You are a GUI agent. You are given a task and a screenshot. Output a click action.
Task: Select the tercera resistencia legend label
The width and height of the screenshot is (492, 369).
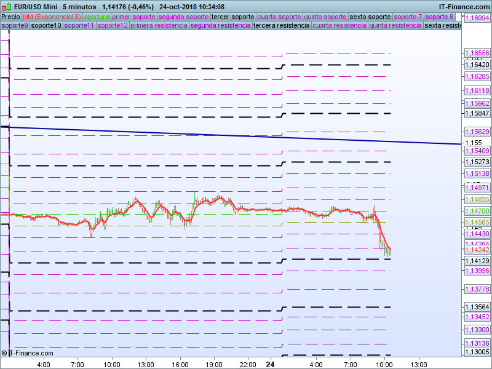click(x=281, y=26)
